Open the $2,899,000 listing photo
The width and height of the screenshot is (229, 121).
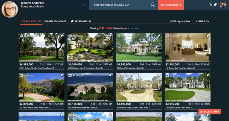pyautogui.click(x=41, y=87)
